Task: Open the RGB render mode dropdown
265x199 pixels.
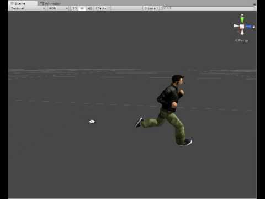Action: pyautogui.click(x=59, y=8)
